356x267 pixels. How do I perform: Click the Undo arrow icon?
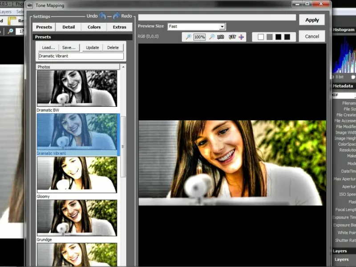(103, 16)
